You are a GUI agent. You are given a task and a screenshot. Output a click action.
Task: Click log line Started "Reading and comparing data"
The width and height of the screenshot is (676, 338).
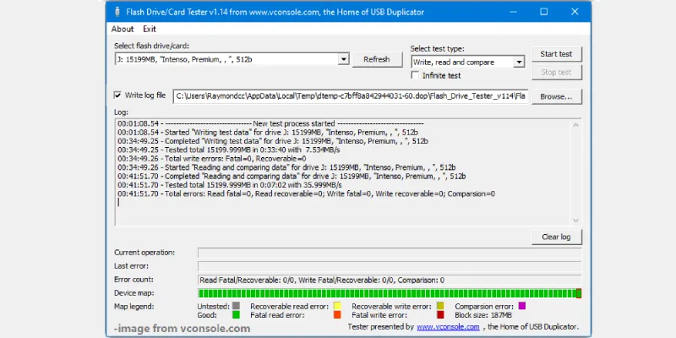click(286, 167)
